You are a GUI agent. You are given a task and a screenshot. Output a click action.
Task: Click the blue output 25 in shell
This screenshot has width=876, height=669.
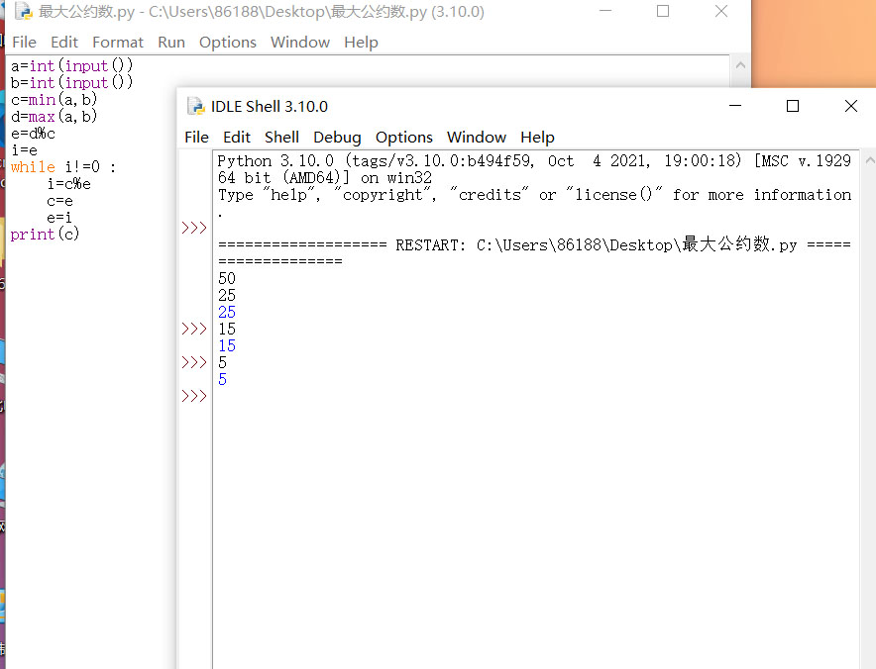227,312
